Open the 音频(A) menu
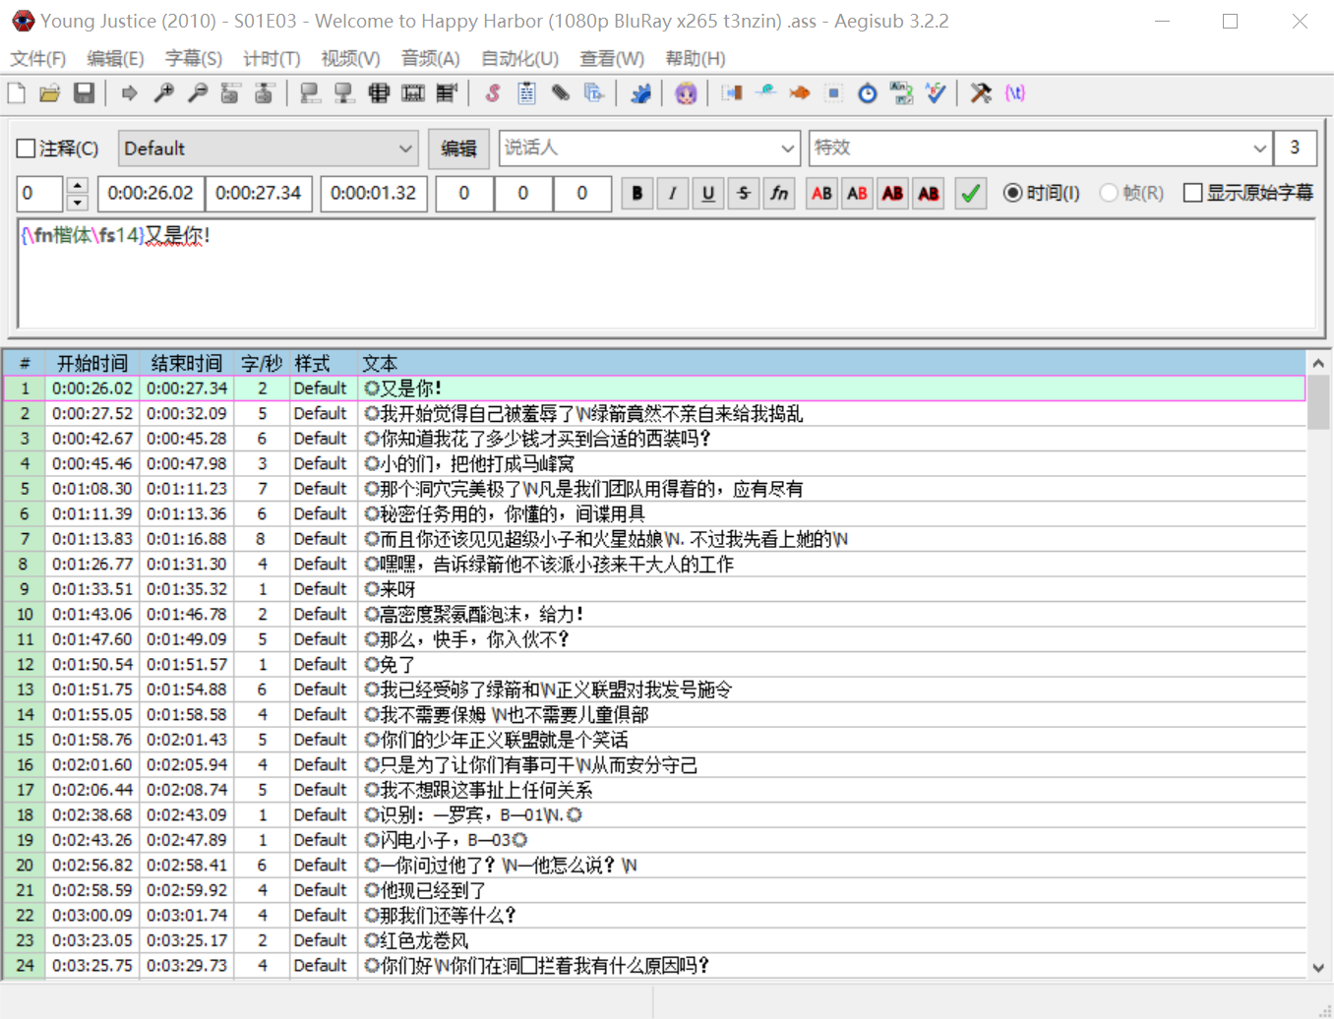 tap(430, 59)
